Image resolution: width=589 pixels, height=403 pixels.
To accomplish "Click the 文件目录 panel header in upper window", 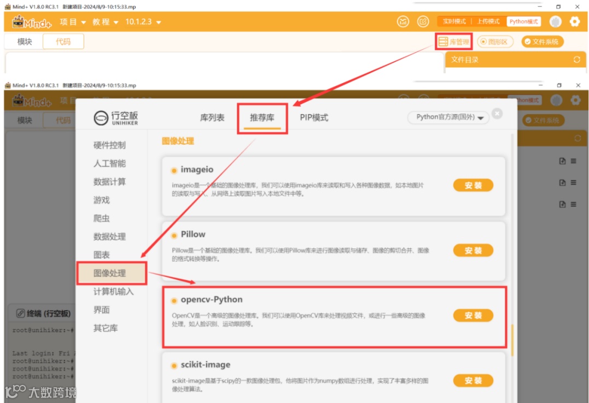I will point(515,60).
